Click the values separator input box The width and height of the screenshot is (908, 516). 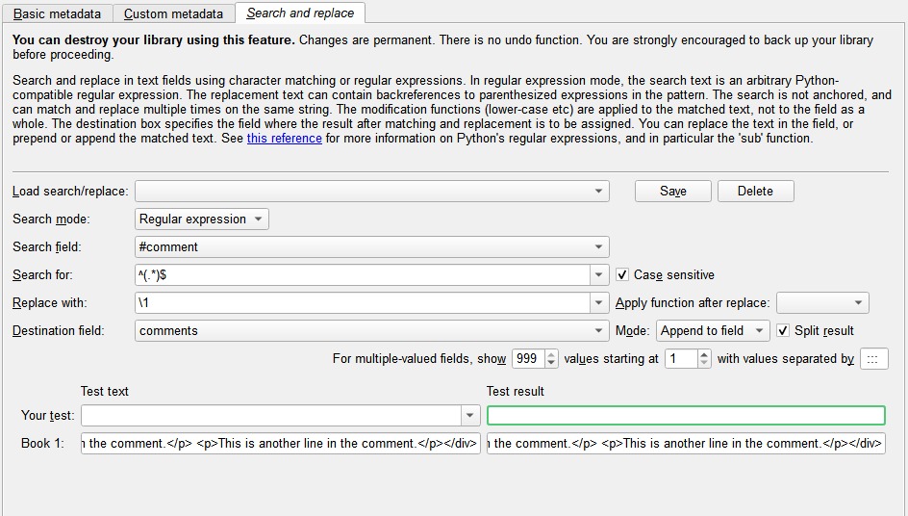click(x=873, y=359)
